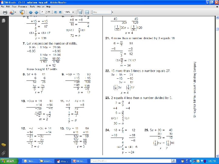
Task: Click the zoom out button
Action: click(55, 12)
